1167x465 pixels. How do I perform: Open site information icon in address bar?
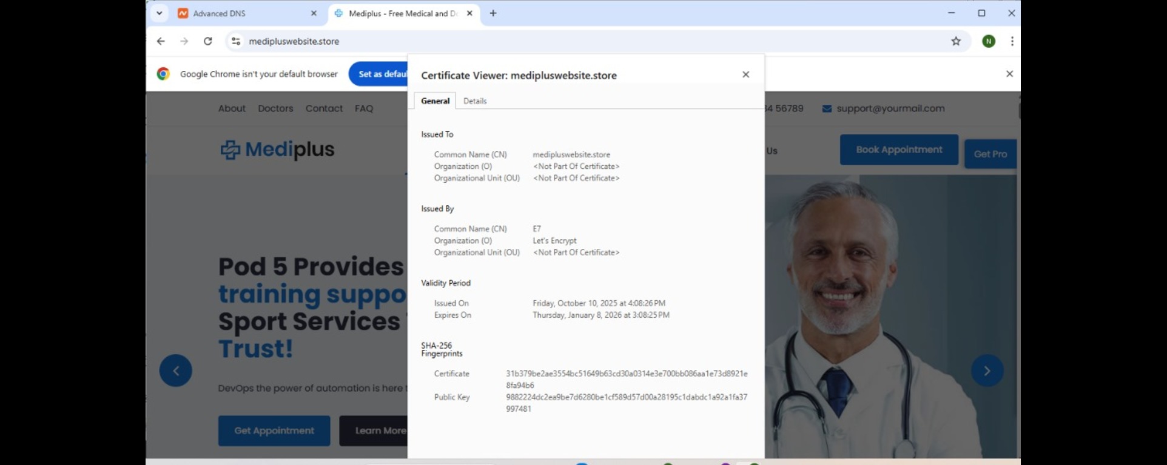[x=236, y=41]
